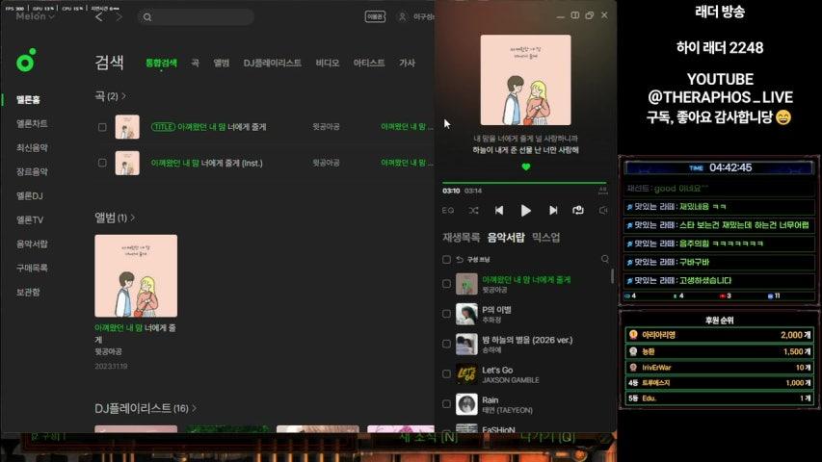Switch player to 믹스업 tab
This screenshot has width=822, height=462.
[x=545, y=238]
